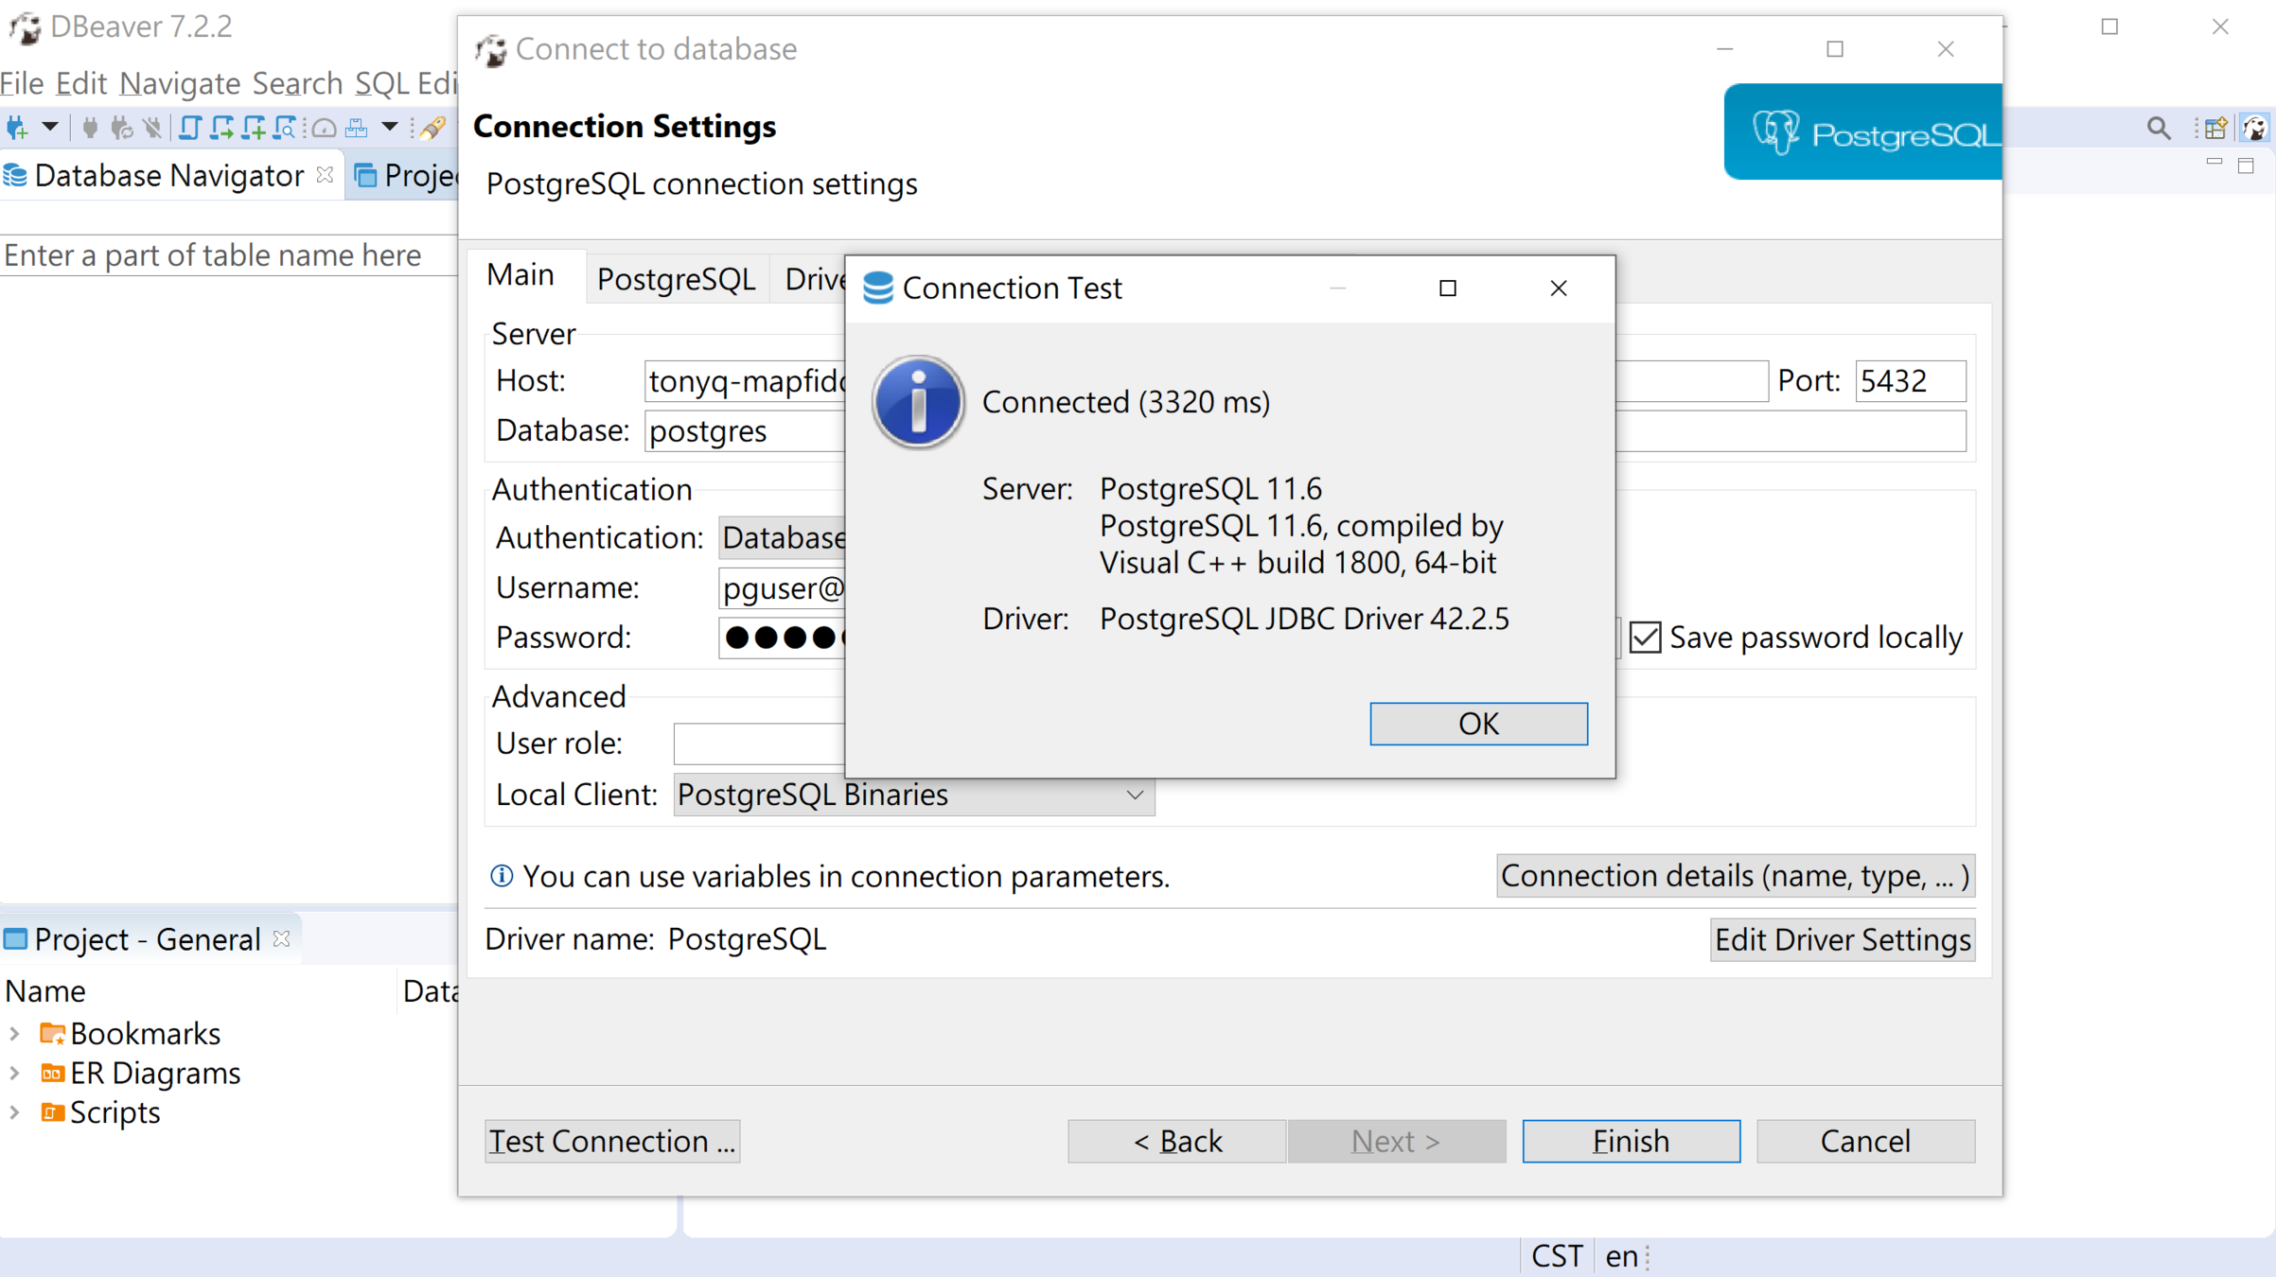The height and width of the screenshot is (1277, 2276).
Task: Open the Navigate menu
Action: [180, 83]
